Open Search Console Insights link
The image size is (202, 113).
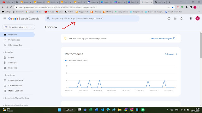click(x=163, y=38)
